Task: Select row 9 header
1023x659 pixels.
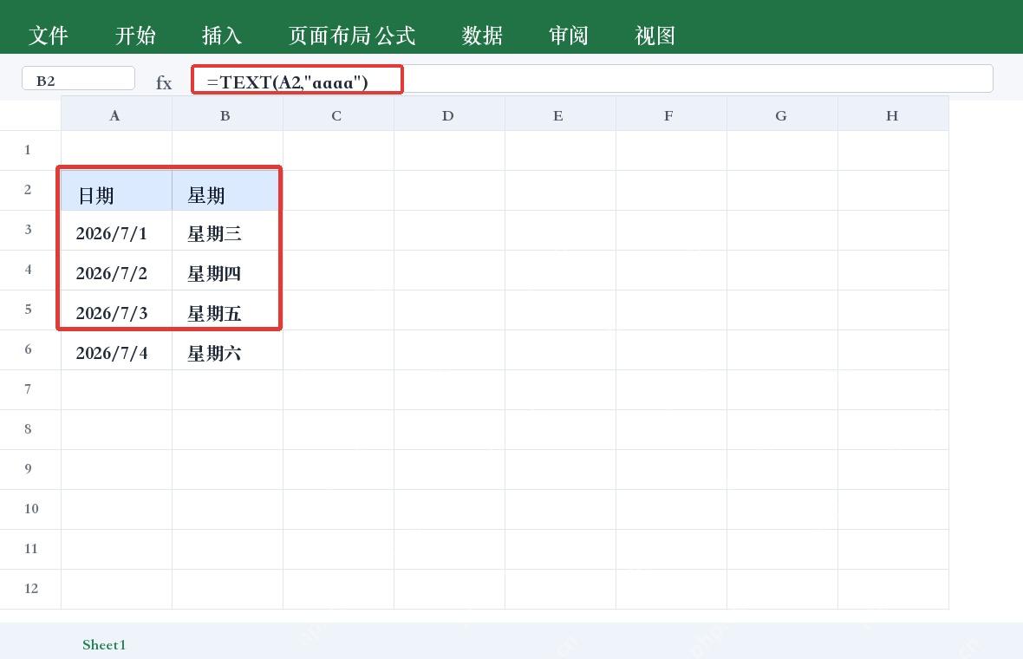Action: tap(30, 469)
